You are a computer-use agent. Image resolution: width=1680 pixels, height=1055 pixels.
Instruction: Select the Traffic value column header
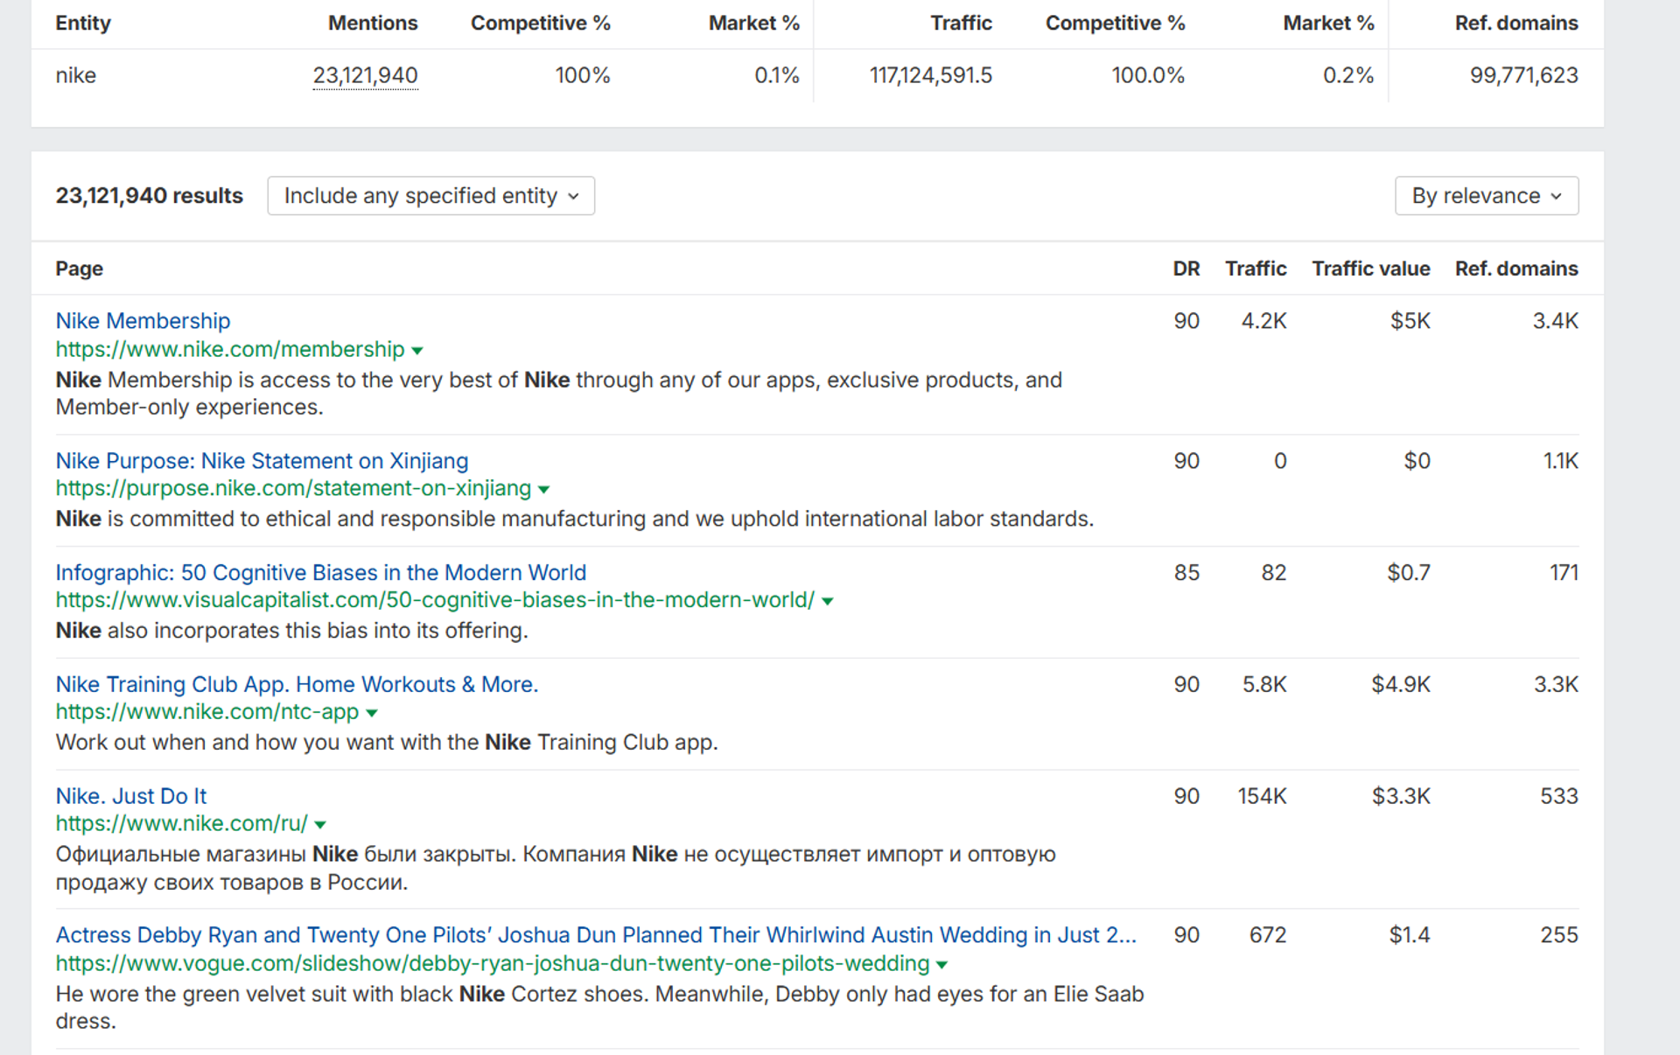click(x=1371, y=269)
